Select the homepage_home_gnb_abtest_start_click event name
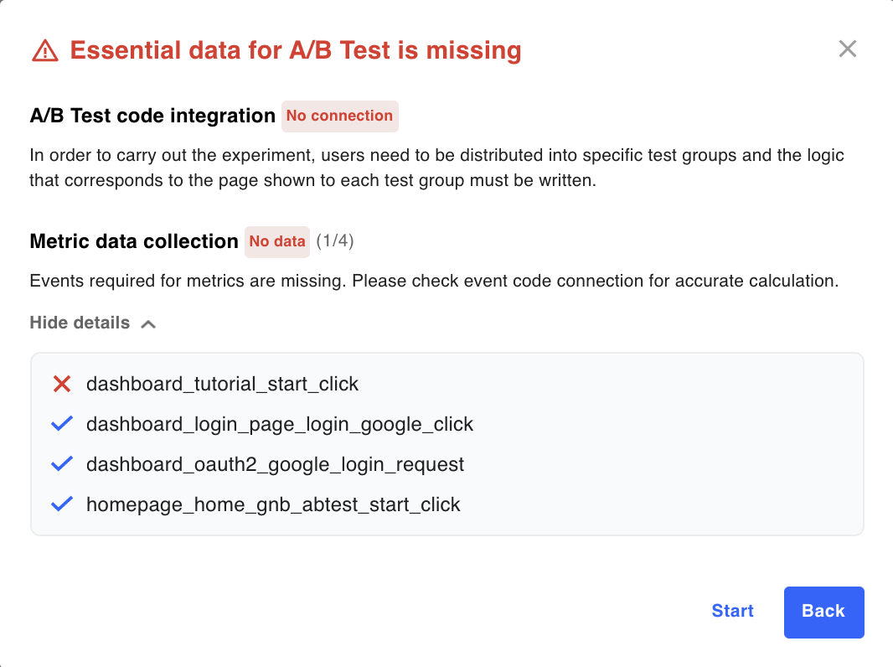The width and height of the screenshot is (893, 667). coord(273,504)
